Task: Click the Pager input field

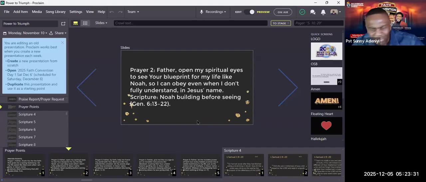Action: pos(319,23)
